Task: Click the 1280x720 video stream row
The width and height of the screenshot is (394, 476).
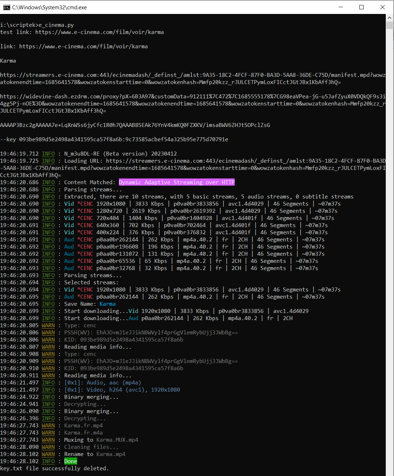Action: (169, 211)
